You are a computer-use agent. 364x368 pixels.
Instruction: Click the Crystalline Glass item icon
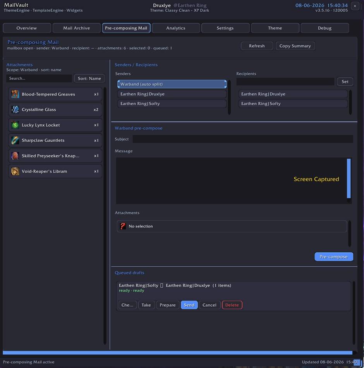15,109
